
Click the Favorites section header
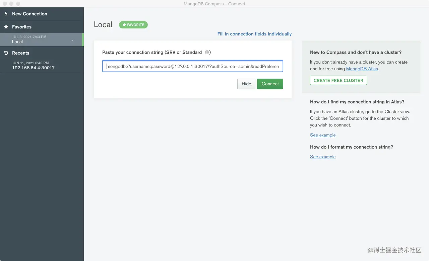coord(22,27)
